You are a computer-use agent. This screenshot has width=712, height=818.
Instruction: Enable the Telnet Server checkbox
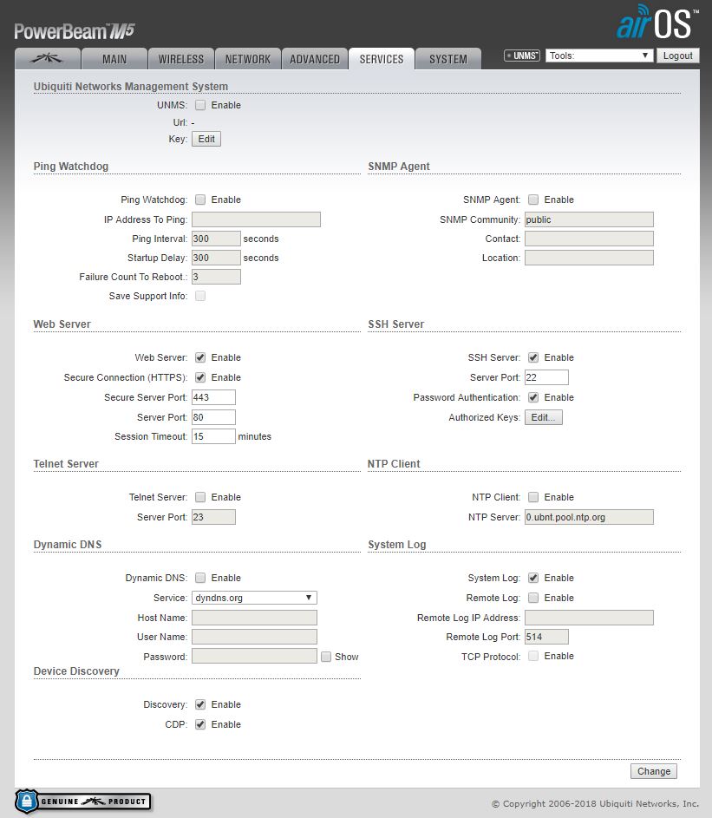[200, 497]
